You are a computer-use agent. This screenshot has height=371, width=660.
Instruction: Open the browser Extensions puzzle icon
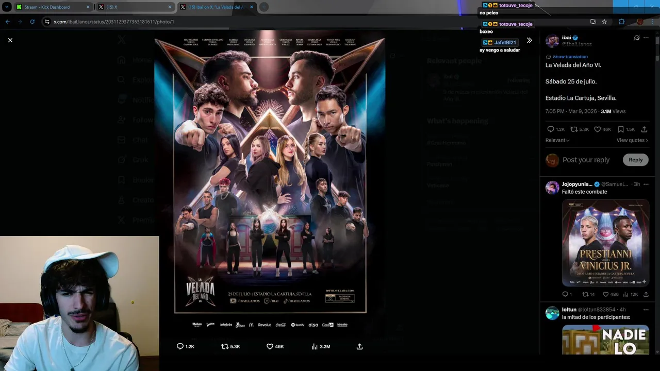[621, 22]
